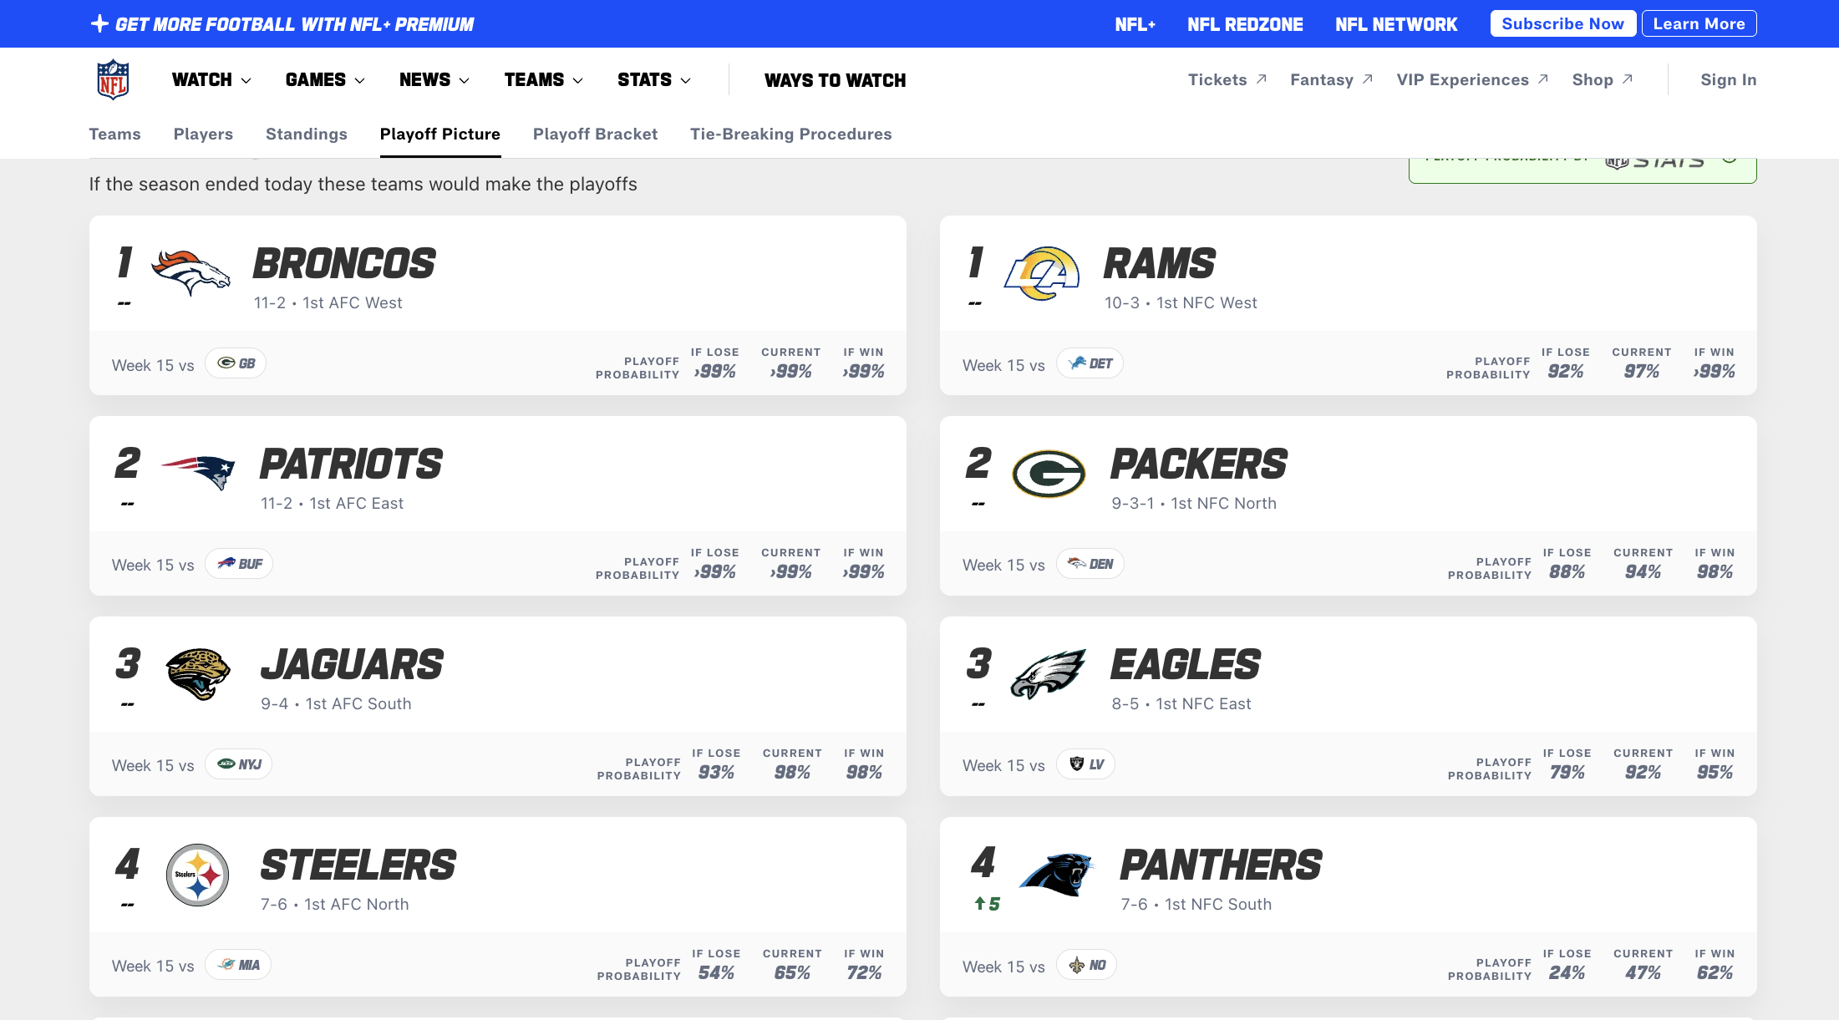The width and height of the screenshot is (1839, 1020).
Task: Click the Rams team logo
Action: 1041,273
